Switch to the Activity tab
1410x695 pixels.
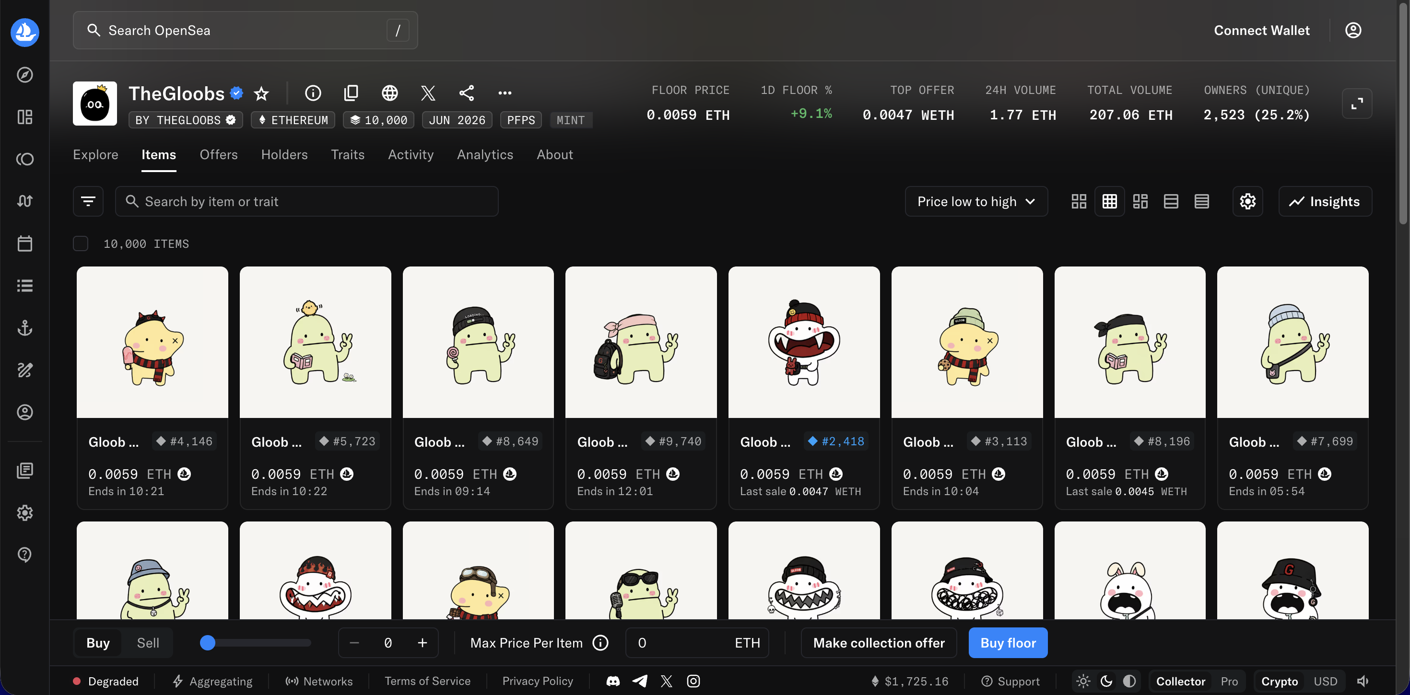pyautogui.click(x=411, y=155)
